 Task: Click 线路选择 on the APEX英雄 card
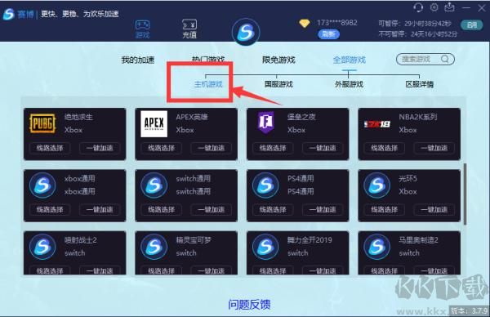pyautogui.click(x=161, y=148)
